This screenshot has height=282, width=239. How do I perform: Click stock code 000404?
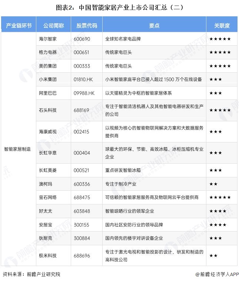click(82, 153)
